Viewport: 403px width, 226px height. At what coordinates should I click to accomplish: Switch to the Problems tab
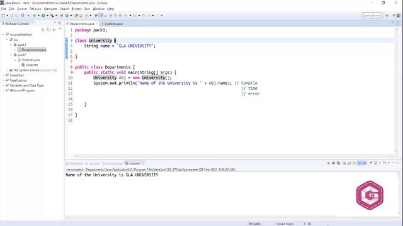coord(74,163)
